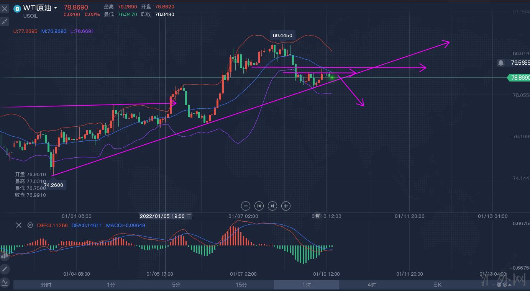Click the 79.5655 alert price label
This screenshot has height=291, width=530.
pyautogui.click(x=520, y=63)
